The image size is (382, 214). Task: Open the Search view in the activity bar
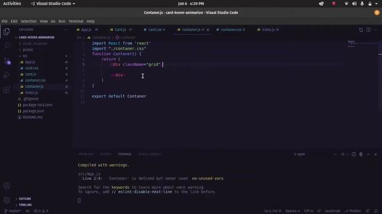(7, 46)
